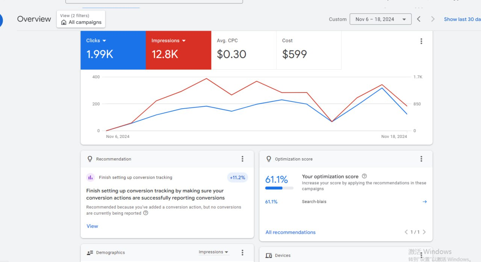481x262 pixels.
Task: Select the Avg. CPC metric card
Action: coord(244,50)
